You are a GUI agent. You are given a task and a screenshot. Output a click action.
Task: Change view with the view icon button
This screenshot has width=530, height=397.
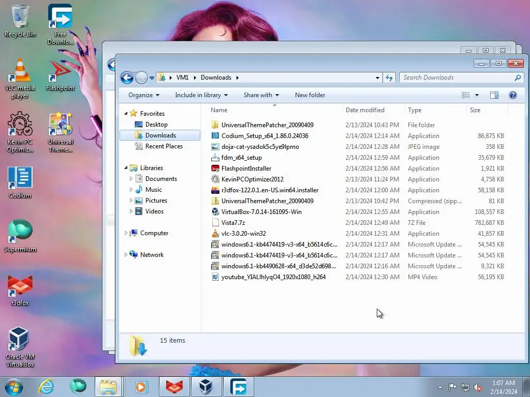466,95
